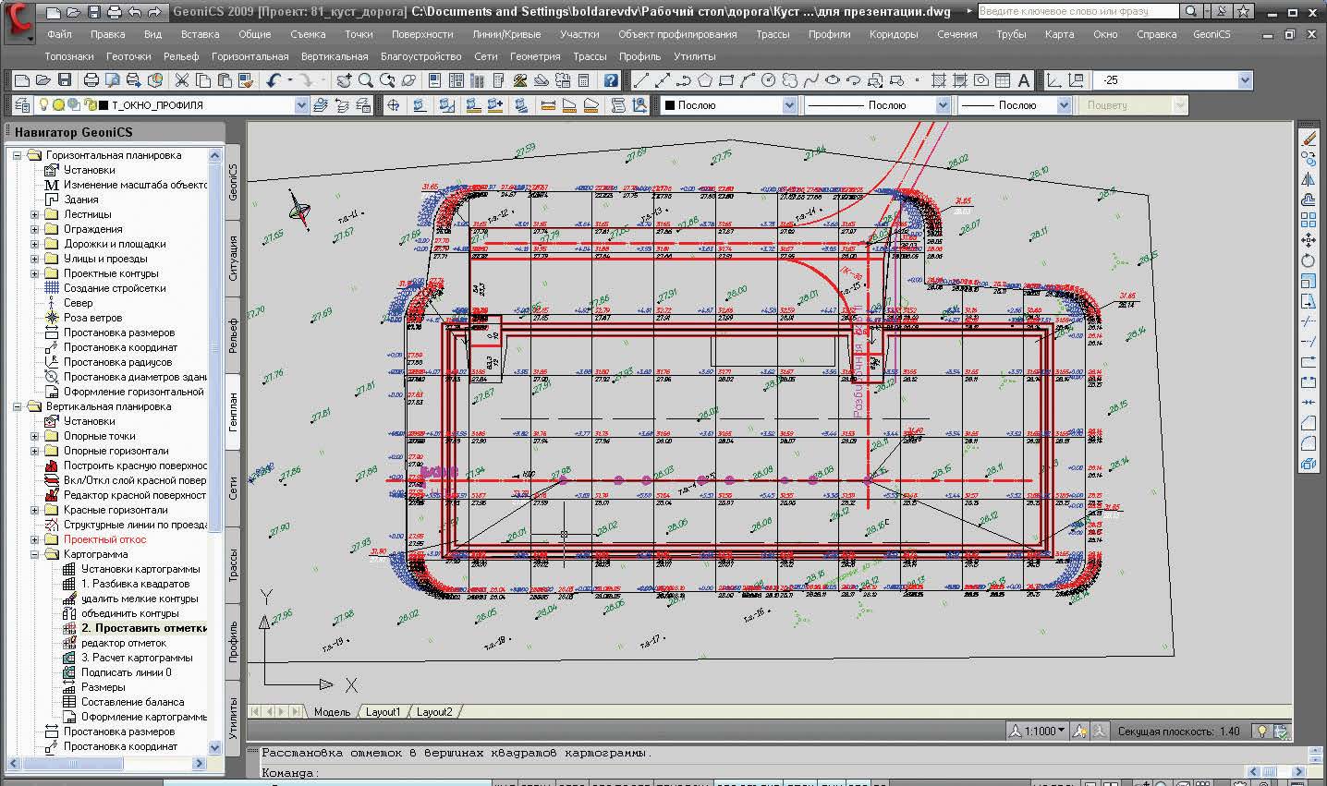This screenshot has height=786, width=1327.
Task: Toggle the layer lock padlock icon
Action: click(90, 105)
